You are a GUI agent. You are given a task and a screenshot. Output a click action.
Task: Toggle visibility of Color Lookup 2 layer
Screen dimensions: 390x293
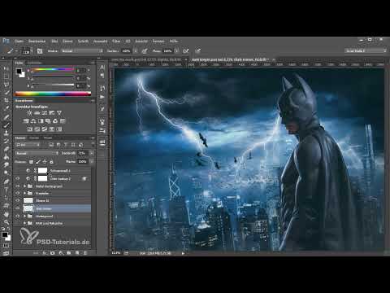[18, 178]
